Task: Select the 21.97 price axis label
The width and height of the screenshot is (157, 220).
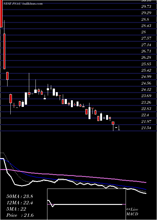Action: 146,122
